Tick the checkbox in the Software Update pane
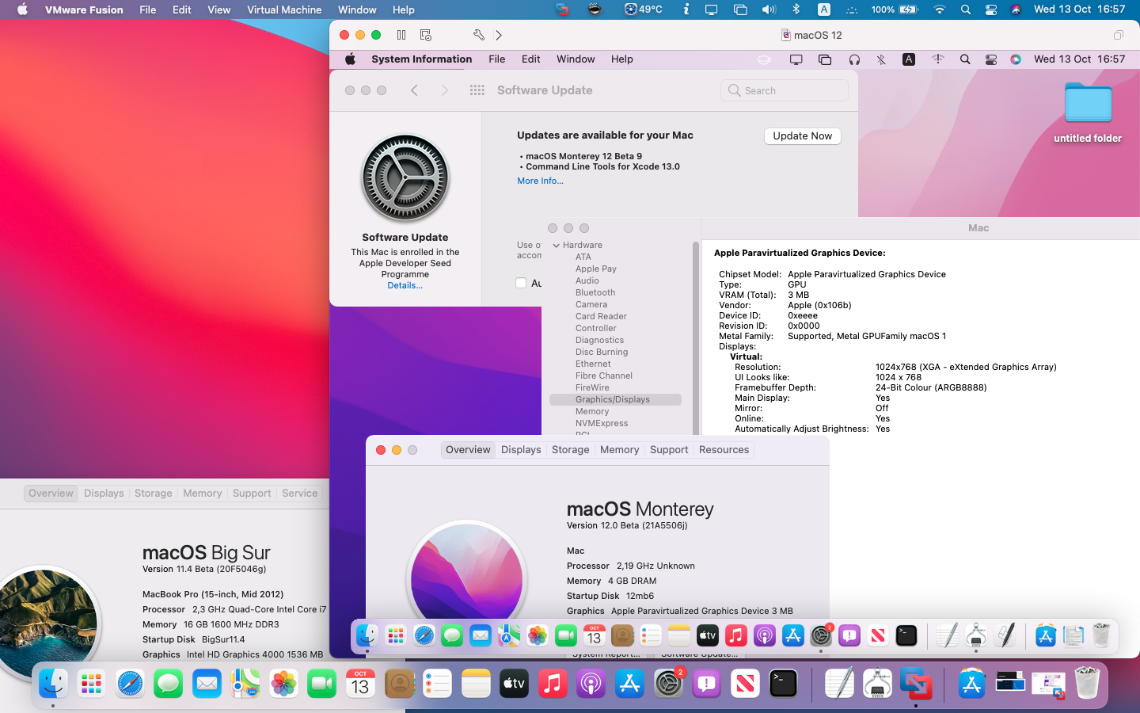Screen dimensions: 1140x713 coord(521,283)
